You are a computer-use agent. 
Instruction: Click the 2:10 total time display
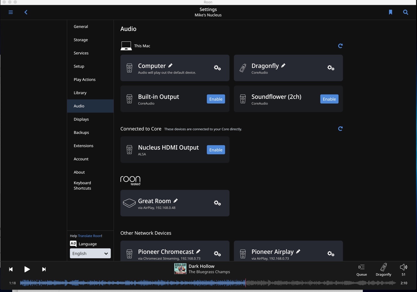(404, 283)
